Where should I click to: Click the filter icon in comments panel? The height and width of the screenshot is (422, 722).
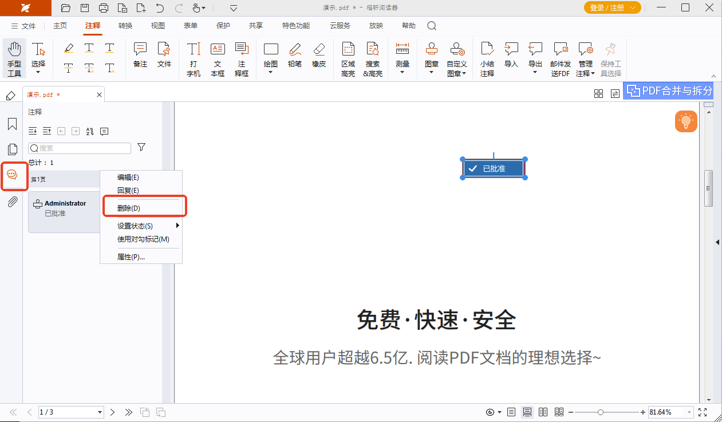[141, 148]
